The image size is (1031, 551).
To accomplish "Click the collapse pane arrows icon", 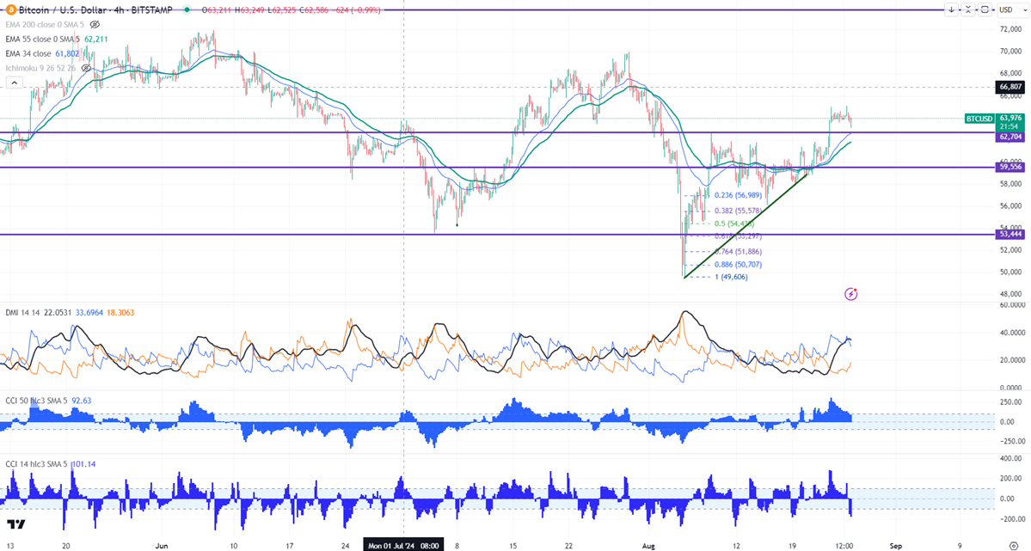I will point(968,9).
